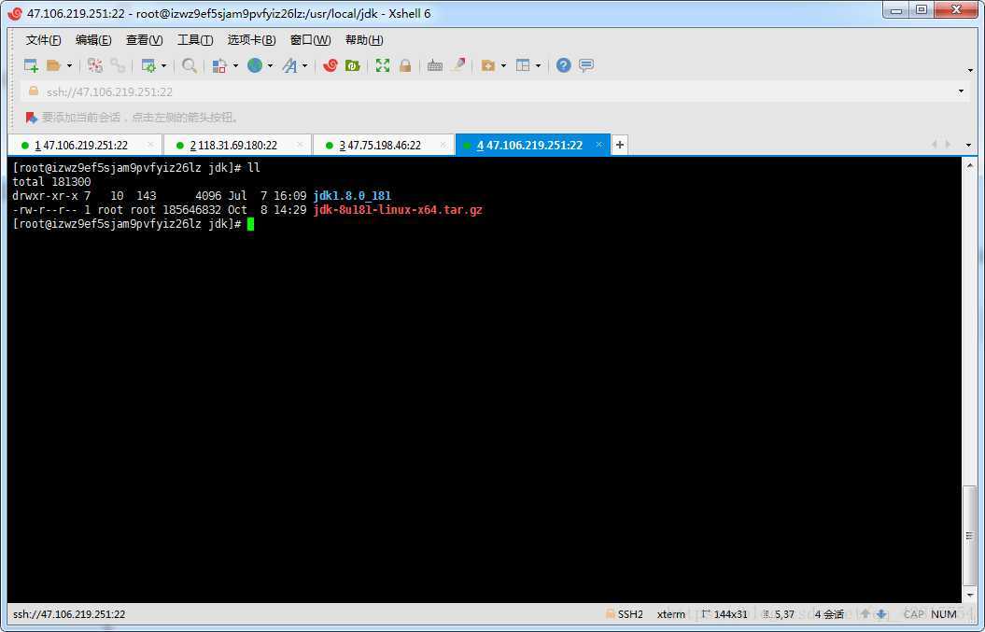The width and height of the screenshot is (985, 632).
Task: Expand the Open folder dropdown arrow
Action: [69, 66]
